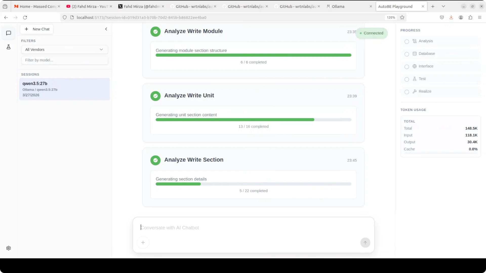Go forward in browser history
The width and height of the screenshot is (486, 273).
pos(15,17)
